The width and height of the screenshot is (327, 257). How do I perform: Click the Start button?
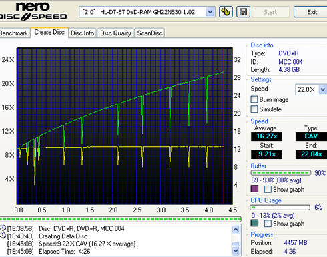270,12
